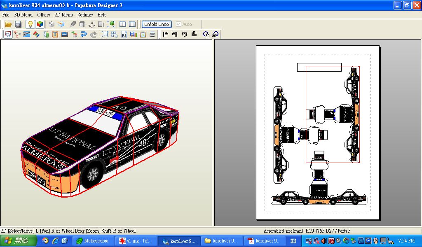The height and width of the screenshot is (247, 422).
Task: Click the Assembled size status text
Action: 307,231
